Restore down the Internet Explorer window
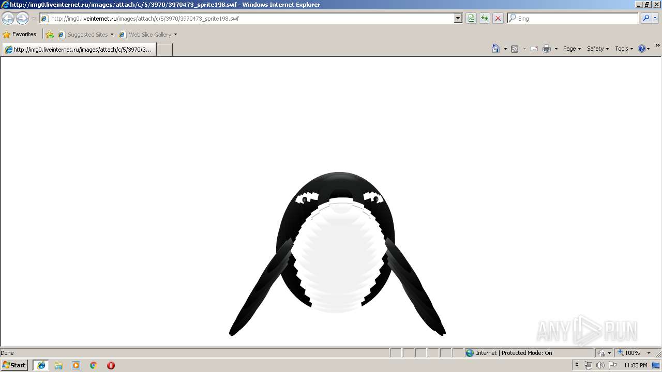Image resolution: width=662 pixels, height=372 pixels. coord(647,4)
